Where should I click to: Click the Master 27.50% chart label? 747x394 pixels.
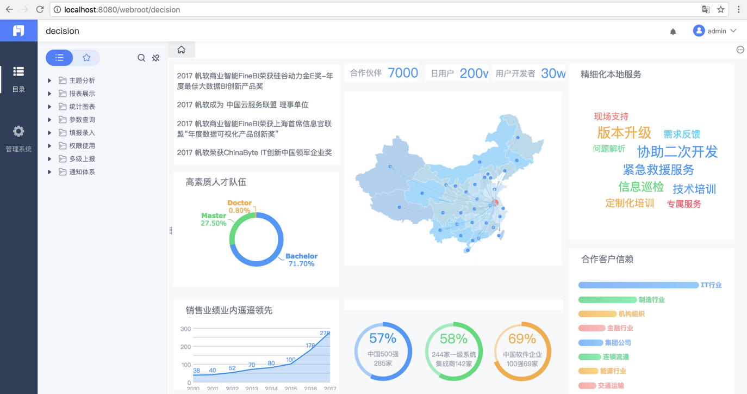pyautogui.click(x=214, y=219)
